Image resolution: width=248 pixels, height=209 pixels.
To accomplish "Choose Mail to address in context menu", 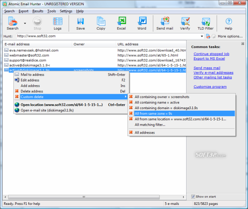I will (71, 74).
